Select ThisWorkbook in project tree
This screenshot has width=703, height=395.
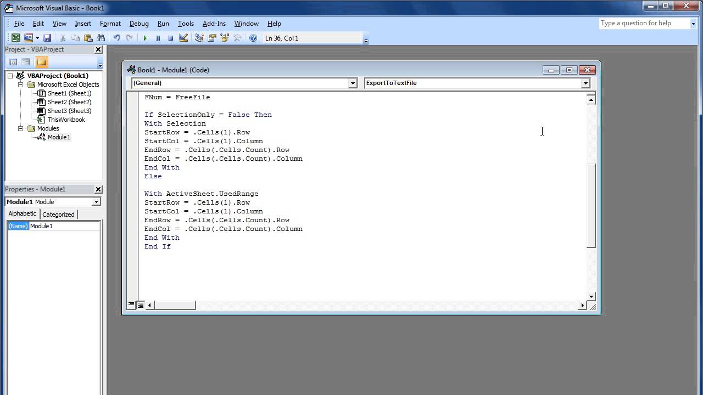pyautogui.click(x=66, y=120)
